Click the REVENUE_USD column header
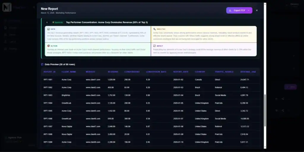 coord(248,72)
